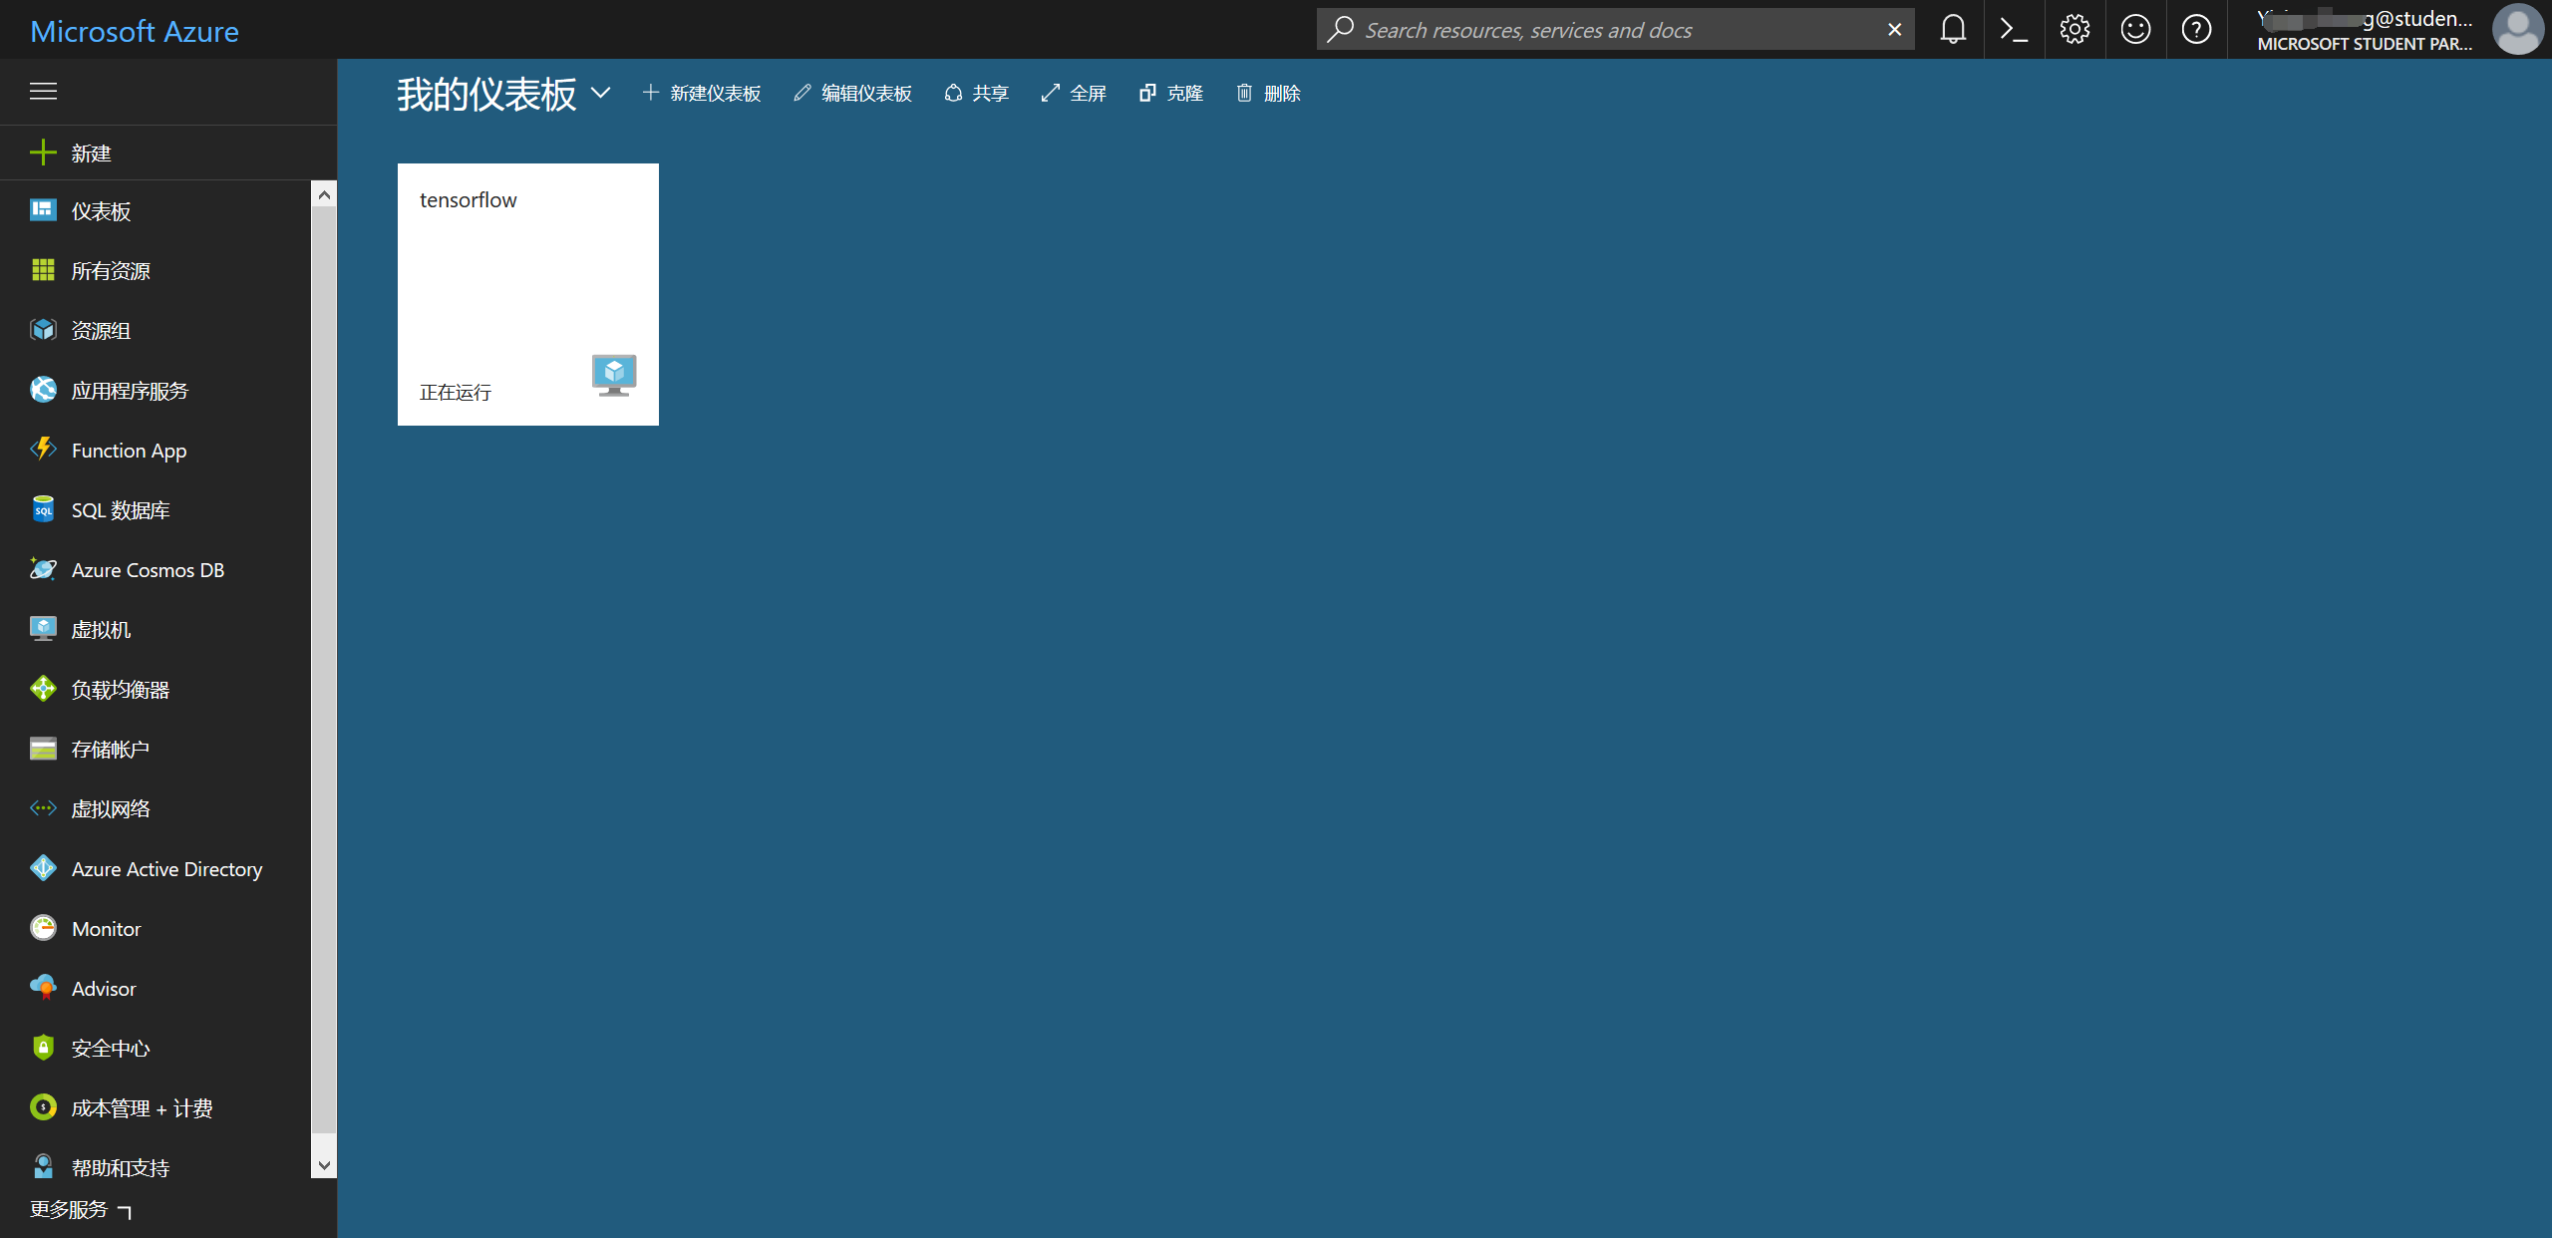The height and width of the screenshot is (1238, 2552).
Task: Open the notifications bell
Action: tap(1953, 30)
